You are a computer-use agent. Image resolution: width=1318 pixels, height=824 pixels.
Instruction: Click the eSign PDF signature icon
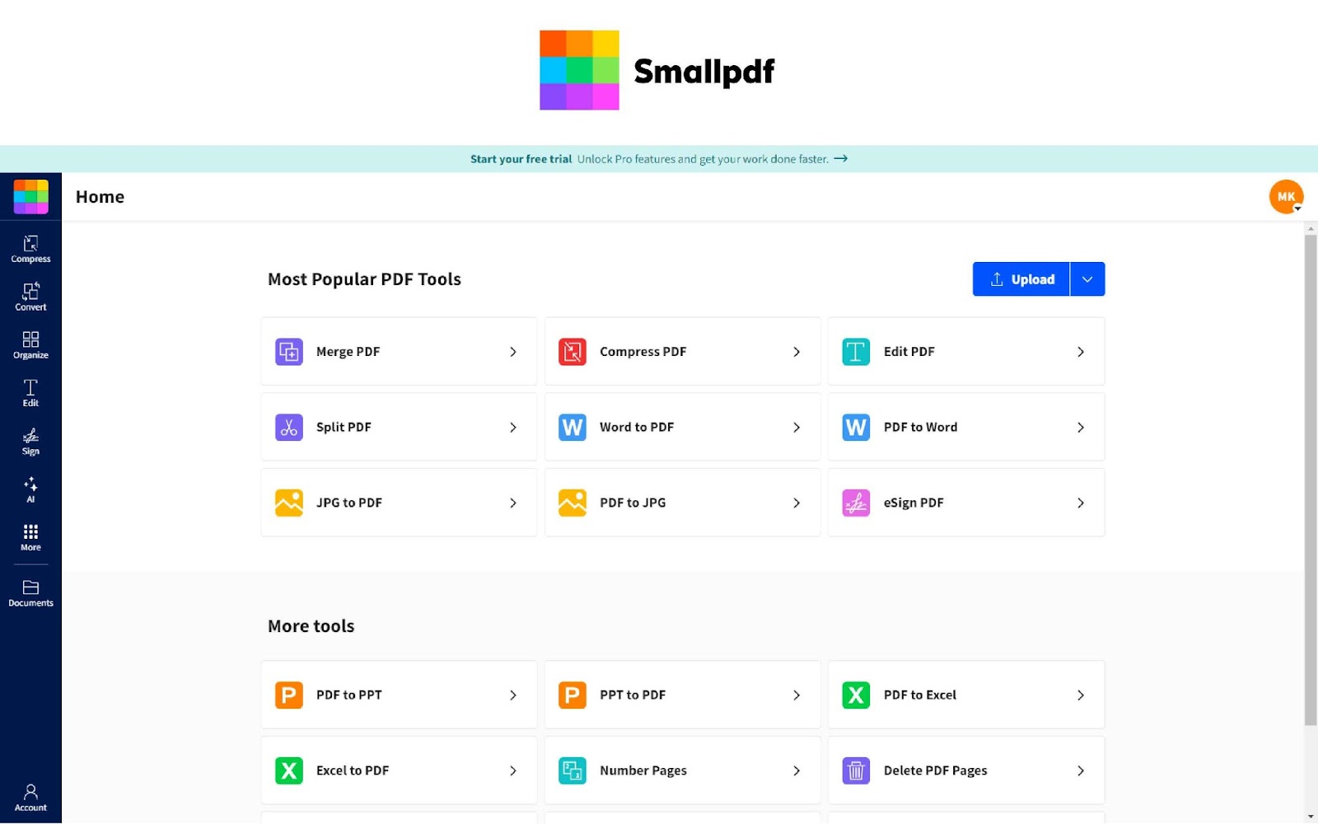(856, 503)
